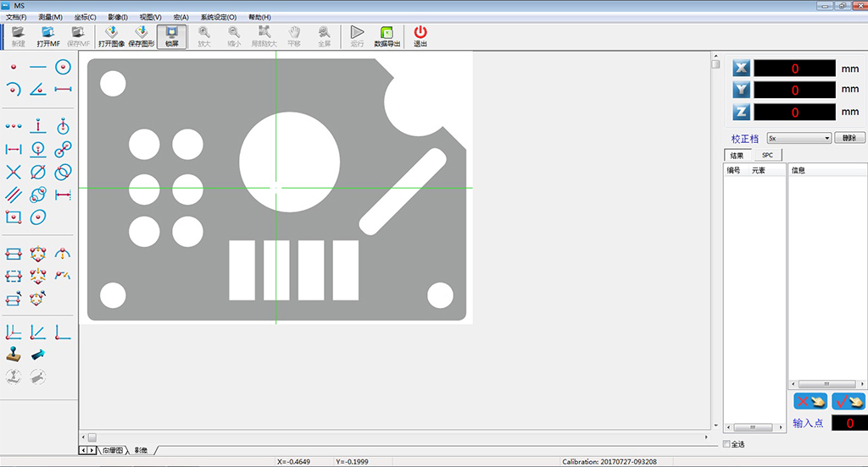868x467 pixels.
Task: Select the circle measurement tool
Action: (63, 67)
